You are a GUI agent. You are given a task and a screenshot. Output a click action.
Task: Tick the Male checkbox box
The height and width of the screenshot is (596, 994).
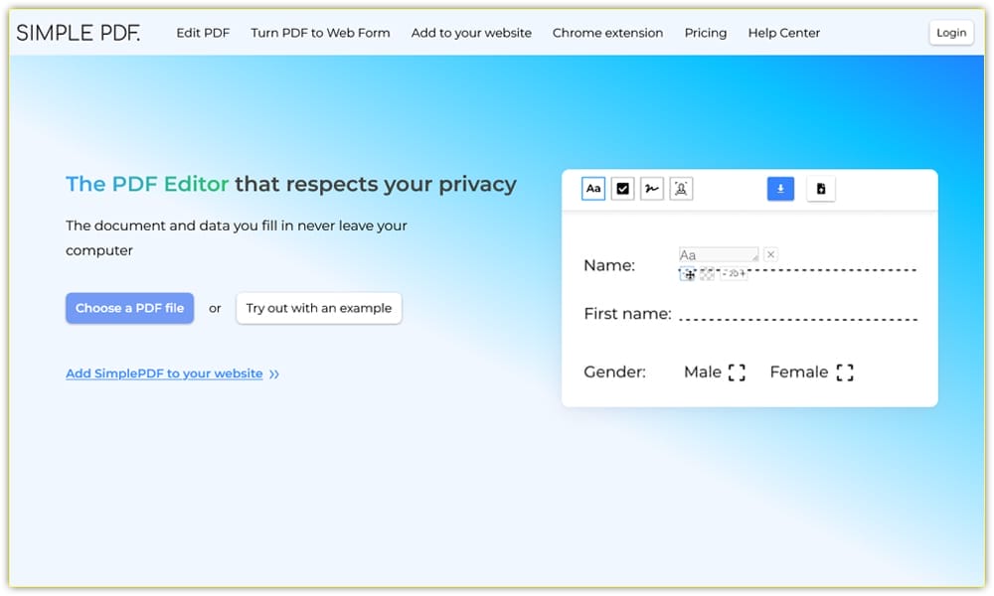737,372
